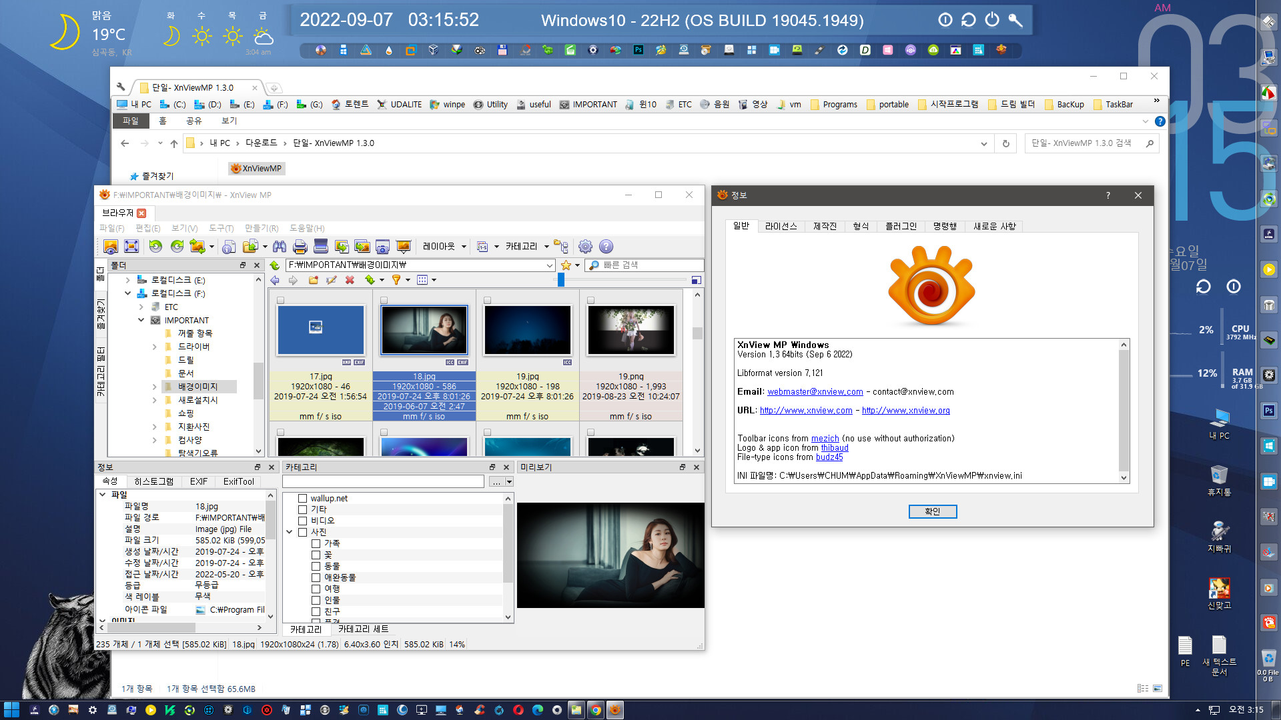The image size is (1281, 720).
Task: Expand the path combo box F:\IMPORTANT
Action: 550,265
